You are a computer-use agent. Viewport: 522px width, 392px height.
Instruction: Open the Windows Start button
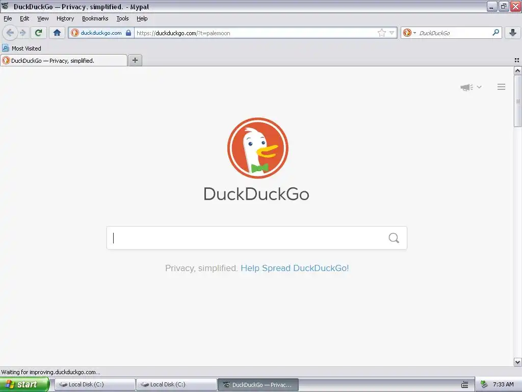[x=24, y=384]
